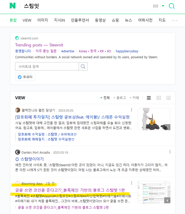Open options menu for 월백언니 post
The width and height of the screenshot is (185, 214).
132,110
